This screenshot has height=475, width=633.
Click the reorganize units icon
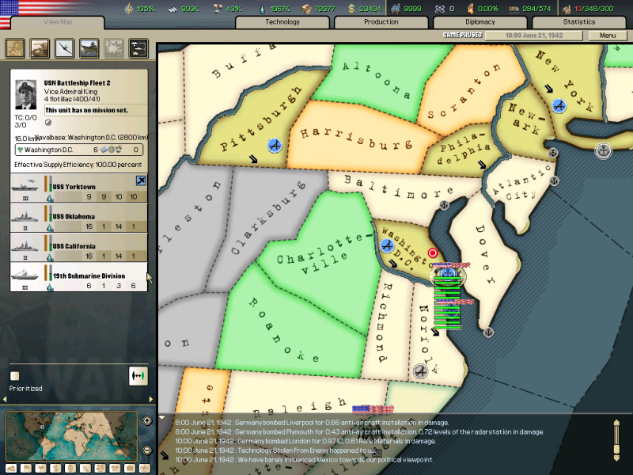[x=138, y=376]
